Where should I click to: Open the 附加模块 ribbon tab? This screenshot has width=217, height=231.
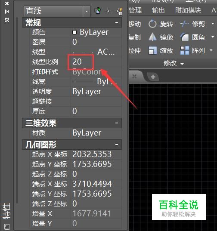[x=188, y=10]
